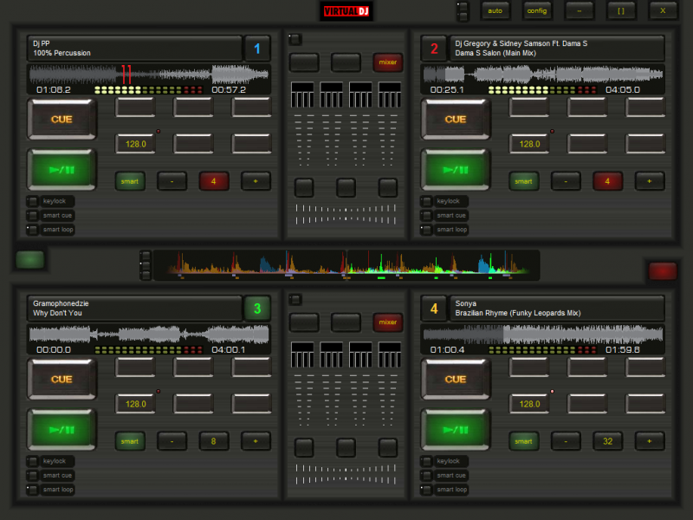693x520 pixels.
Task: Click the Dama S Salon (Main Mix) title
Action: pos(557,49)
